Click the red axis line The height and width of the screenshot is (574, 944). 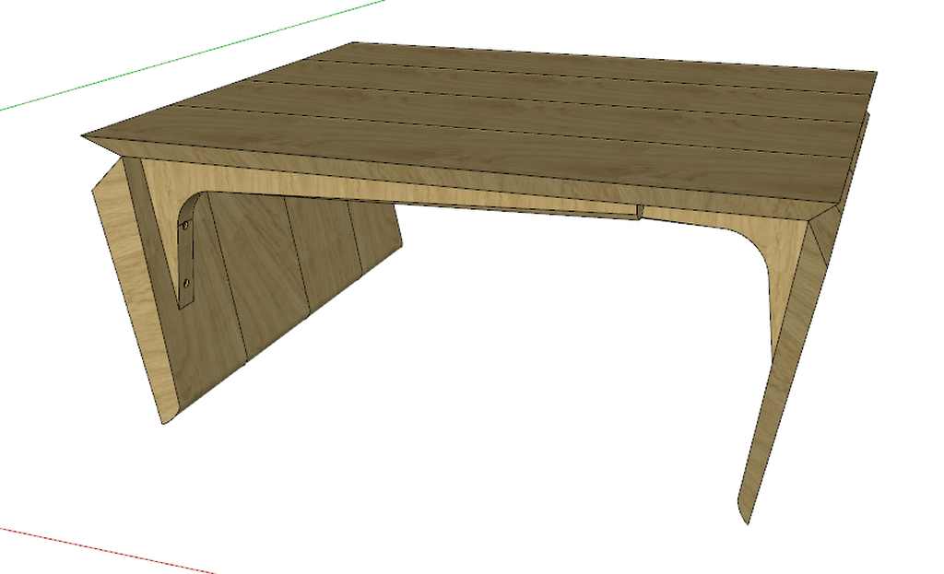[x=101, y=549]
